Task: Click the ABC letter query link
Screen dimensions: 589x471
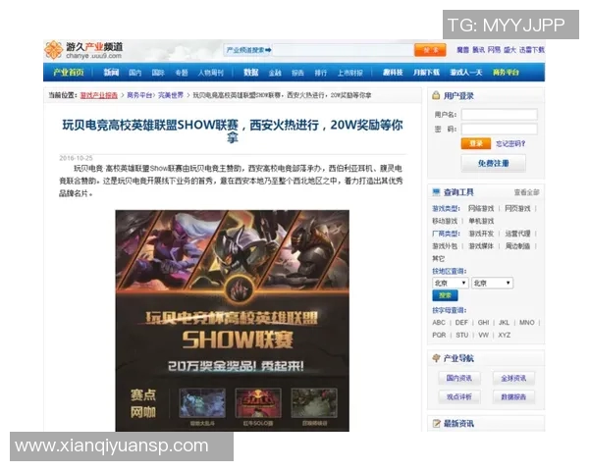Action: pyautogui.click(x=439, y=323)
